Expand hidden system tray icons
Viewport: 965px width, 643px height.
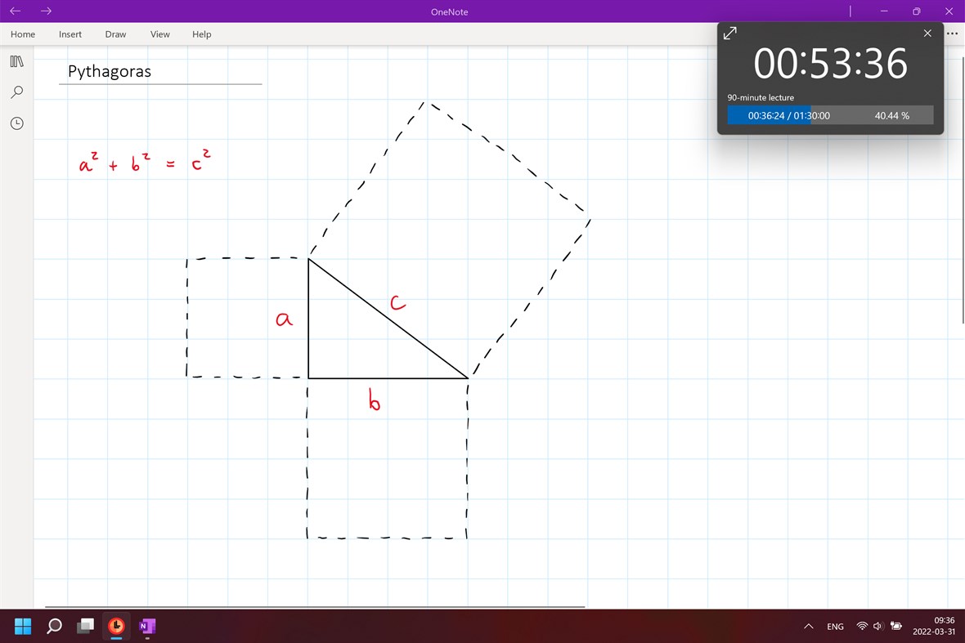tap(807, 626)
